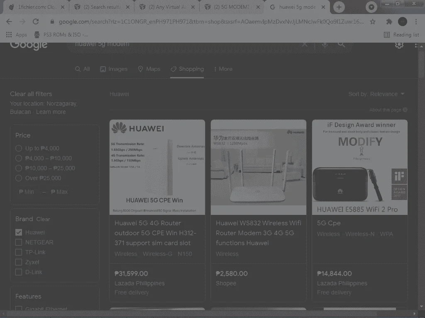
Task: Click the Shopee seller name
Action: tap(226, 283)
